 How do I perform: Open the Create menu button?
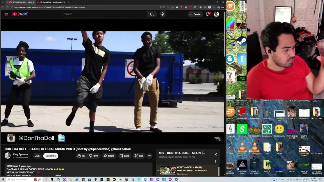pyautogui.click(x=195, y=14)
